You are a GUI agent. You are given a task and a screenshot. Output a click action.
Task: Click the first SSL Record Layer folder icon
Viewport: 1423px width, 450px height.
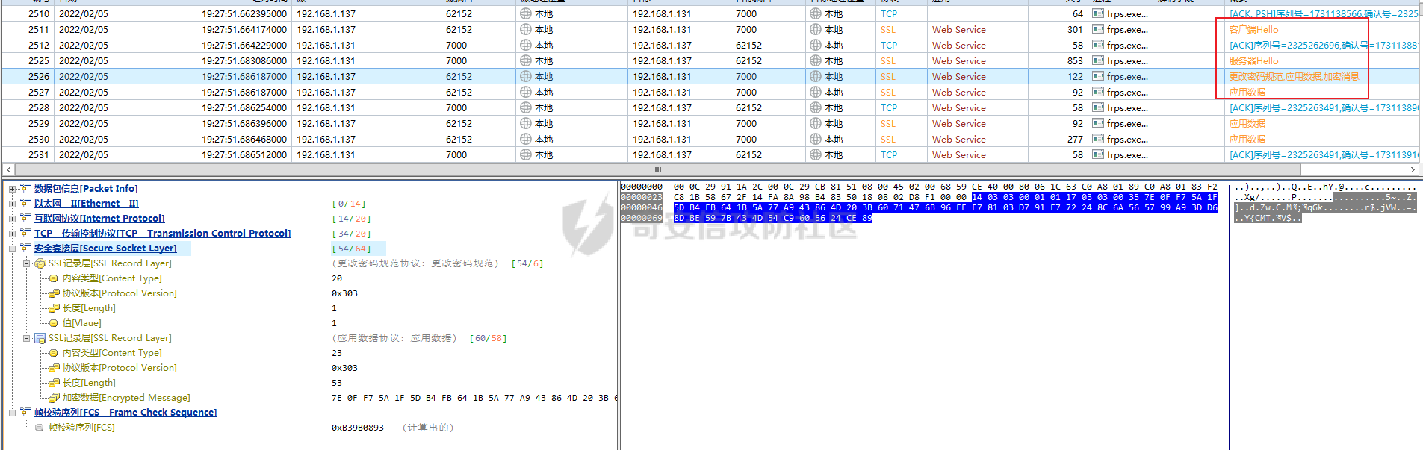[40, 263]
